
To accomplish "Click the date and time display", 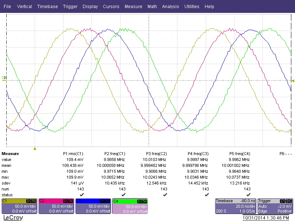I will coord(265,218).
